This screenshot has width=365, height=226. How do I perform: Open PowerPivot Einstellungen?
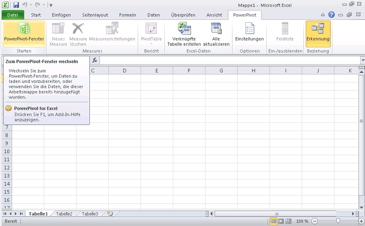pos(250,32)
